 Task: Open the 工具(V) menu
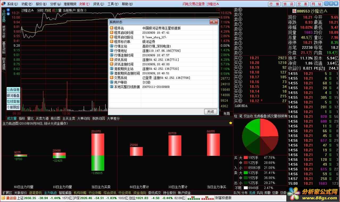click(x=113, y=4)
